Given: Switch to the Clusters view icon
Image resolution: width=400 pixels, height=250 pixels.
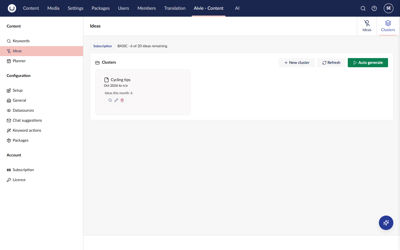Looking at the screenshot, I should pyautogui.click(x=388, y=26).
